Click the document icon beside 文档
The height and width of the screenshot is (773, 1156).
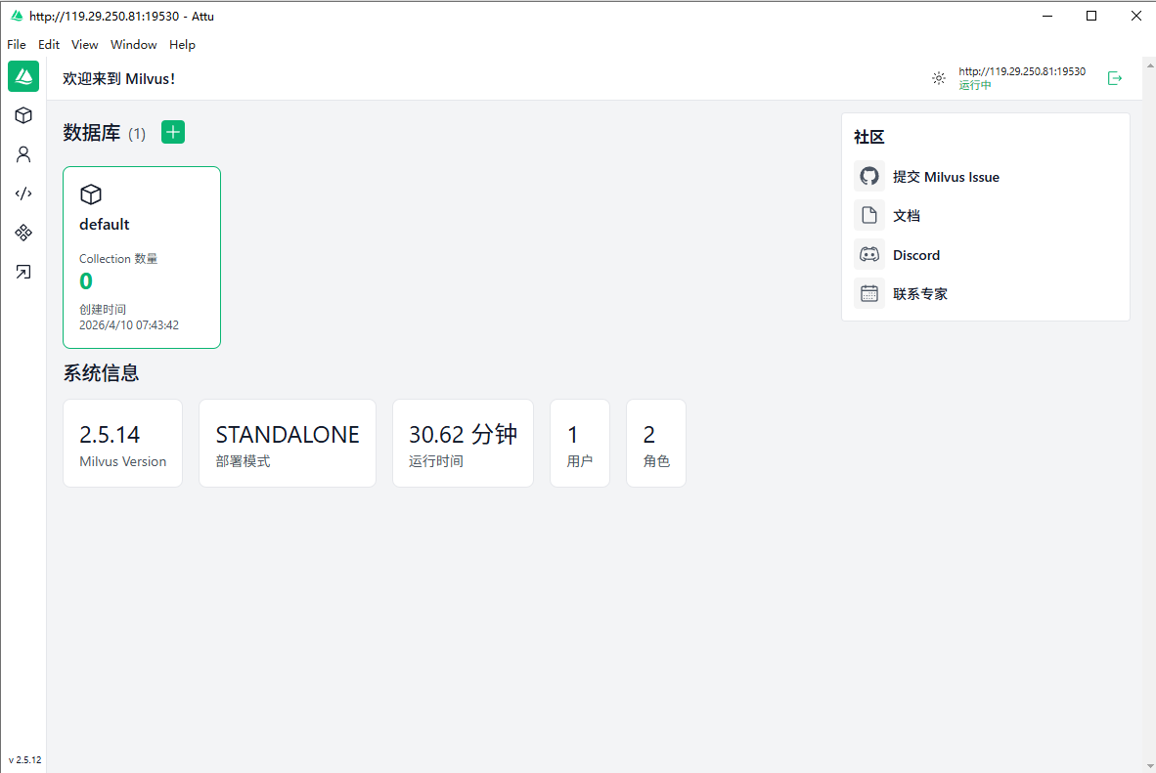[x=869, y=215]
